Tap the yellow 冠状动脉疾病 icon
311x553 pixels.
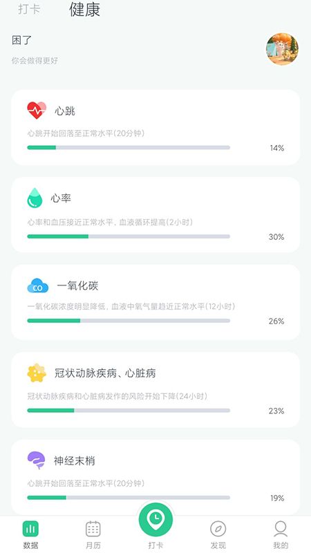(x=37, y=373)
